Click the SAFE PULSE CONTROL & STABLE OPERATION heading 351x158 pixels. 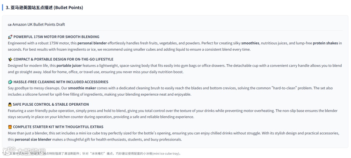pyautogui.click(x=51, y=104)
